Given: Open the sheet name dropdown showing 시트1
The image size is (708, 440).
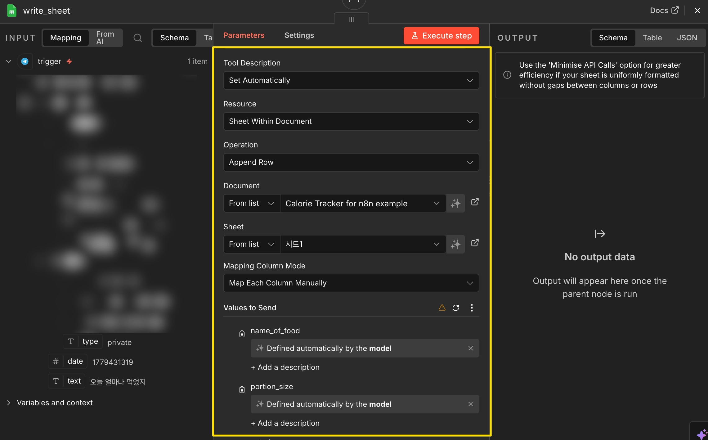Looking at the screenshot, I should click(363, 244).
